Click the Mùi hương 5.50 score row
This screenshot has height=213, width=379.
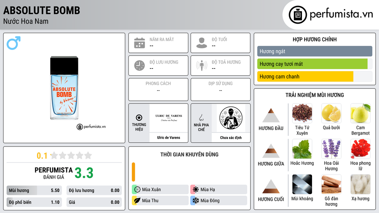pyautogui.click(x=34, y=190)
